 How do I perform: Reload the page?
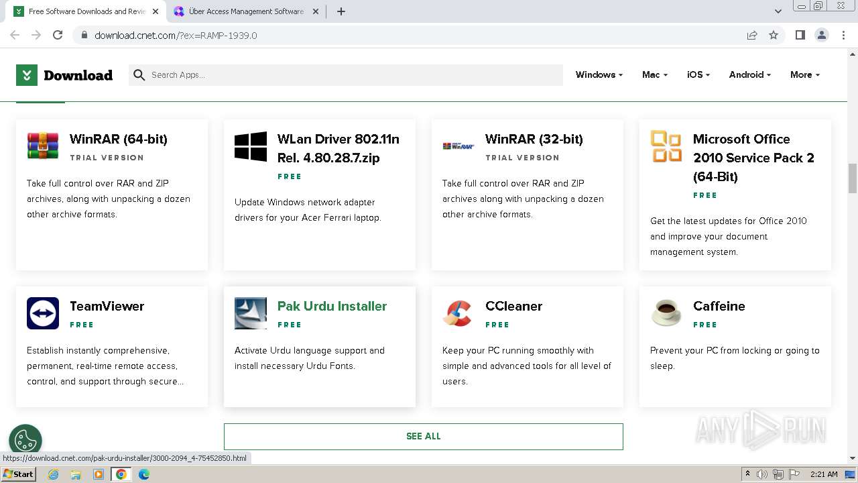[58, 35]
